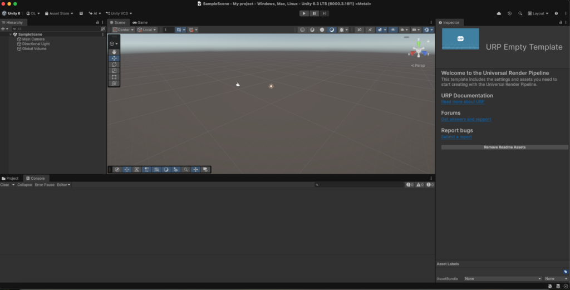Select the Hand view tool
Image resolution: width=570 pixels, height=290 pixels.
[114, 52]
